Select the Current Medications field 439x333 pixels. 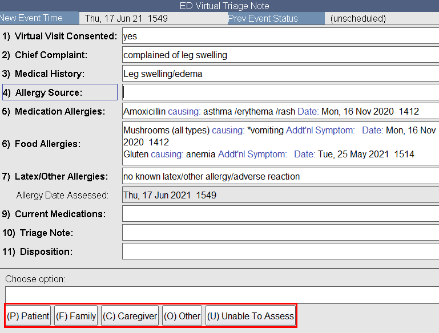(x=280, y=214)
